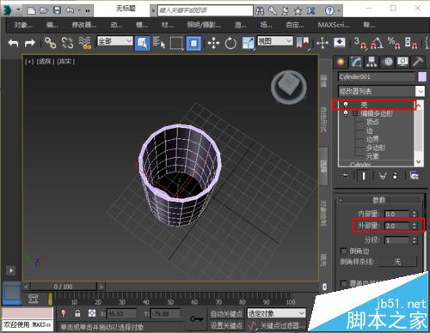Click the lavender object color swatch
430x333 pixels.
(x=422, y=77)
